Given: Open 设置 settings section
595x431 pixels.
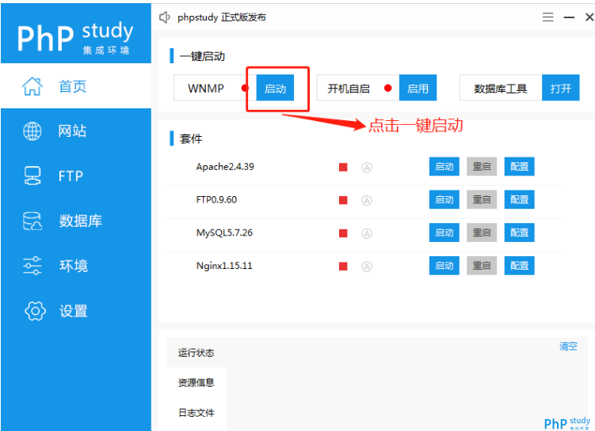Looking at the screenshot, I should (76, 311).
